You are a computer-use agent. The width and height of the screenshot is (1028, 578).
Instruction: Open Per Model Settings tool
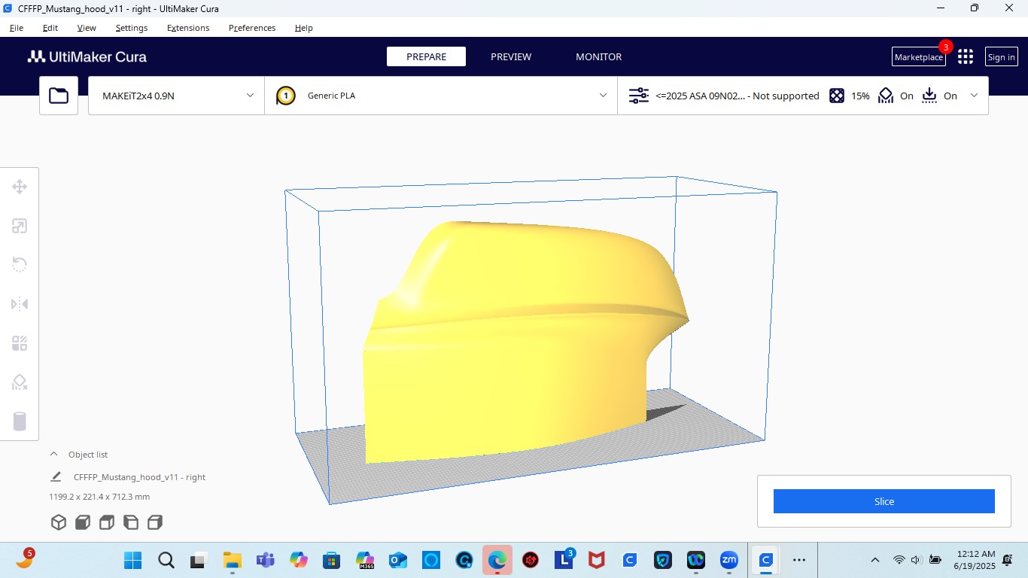(20, 343)
